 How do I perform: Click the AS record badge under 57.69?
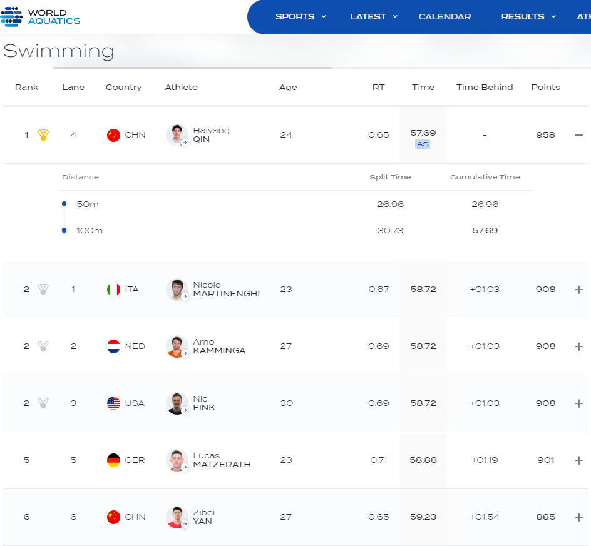(x=423, y=144)
